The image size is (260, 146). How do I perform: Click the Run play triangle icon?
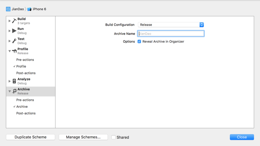click(14, 31)
